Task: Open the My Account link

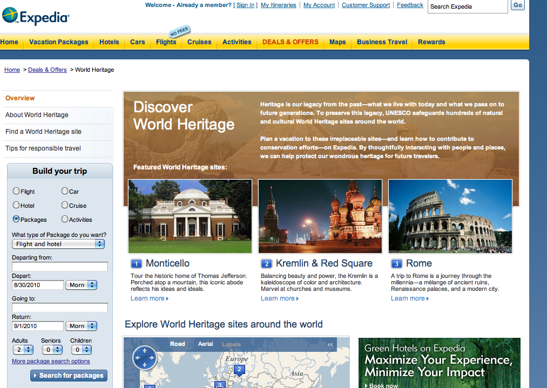Action: click(319, 5)
